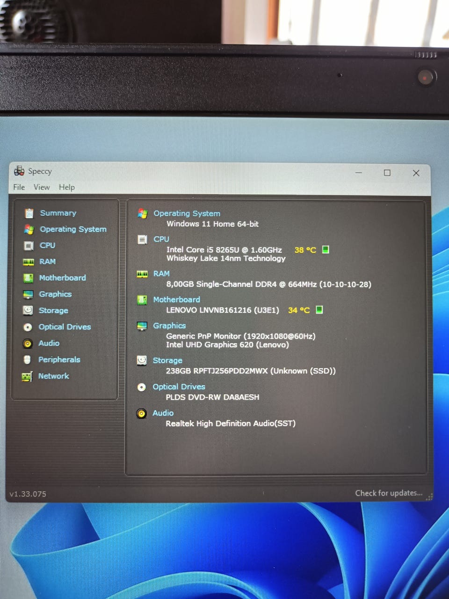Viewport: 449px width, 599px height.
Task: Click 'Intel UHD Graphics 620 (Lenovo)' text
Action: coord(228,344)
